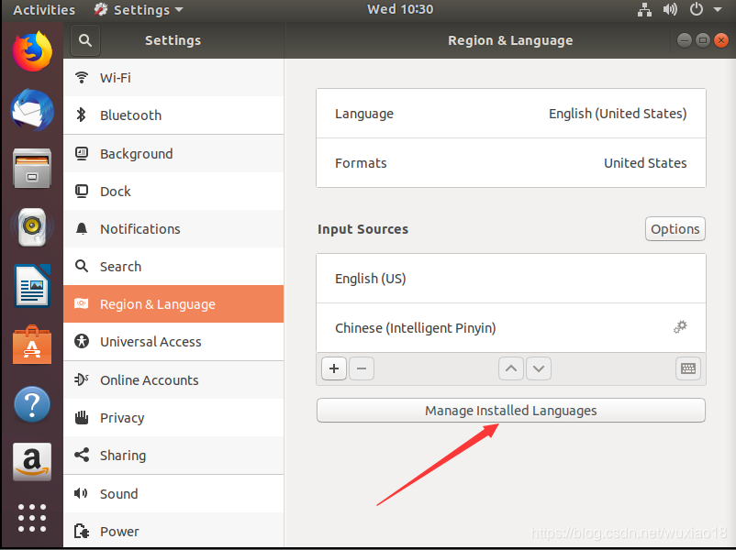Open the Settings app menu in top bar
Viewport: 736px width, 550px height.
point(139,10)
